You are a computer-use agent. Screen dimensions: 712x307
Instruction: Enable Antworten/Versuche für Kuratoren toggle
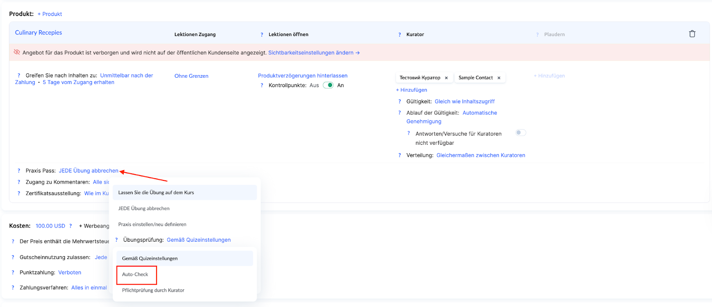[520, 133]
